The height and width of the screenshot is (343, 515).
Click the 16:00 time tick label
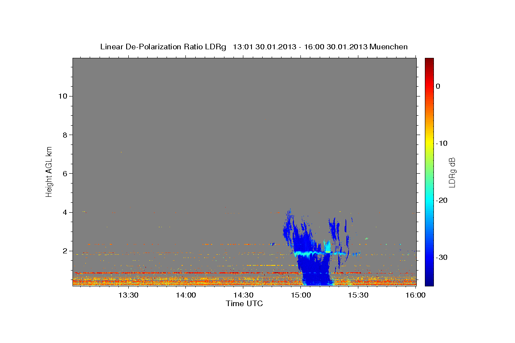[x=415, y=295]
